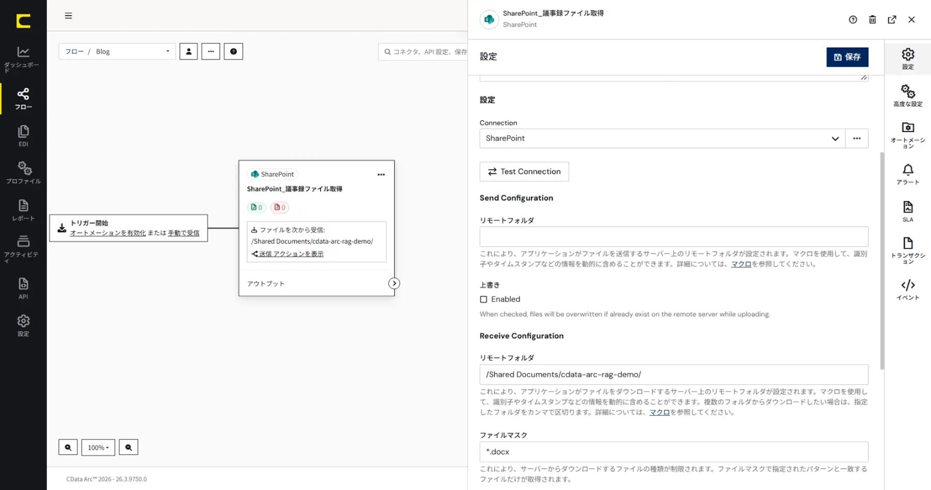Open the 設定 item in left sidebar
Image resolution: width=931 pixels, height=490 pixels.
[x=23, y=325]
